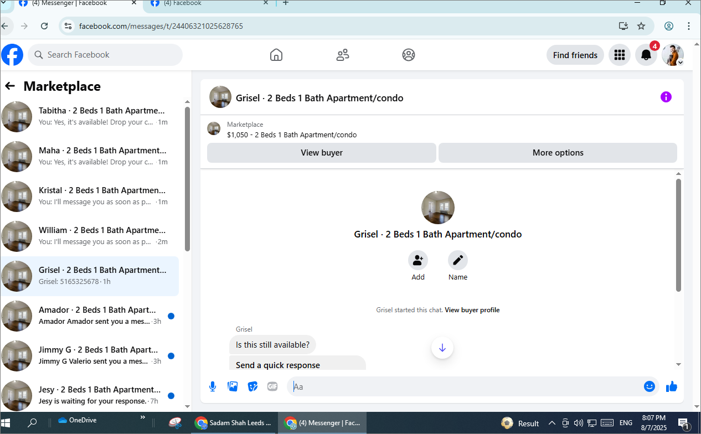
Task: Click the install app icon in address bar
Action: (x=623, y=26)
